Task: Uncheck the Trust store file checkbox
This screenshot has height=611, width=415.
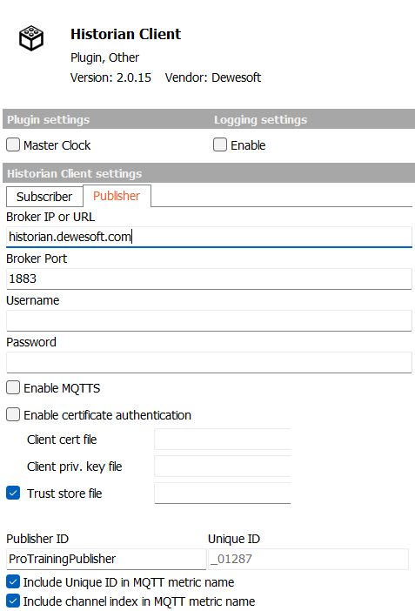Action: [x=13, y=493]
